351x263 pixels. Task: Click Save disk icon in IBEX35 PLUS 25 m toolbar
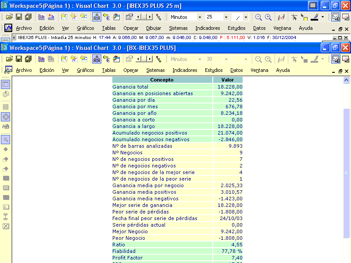point(19,17)
